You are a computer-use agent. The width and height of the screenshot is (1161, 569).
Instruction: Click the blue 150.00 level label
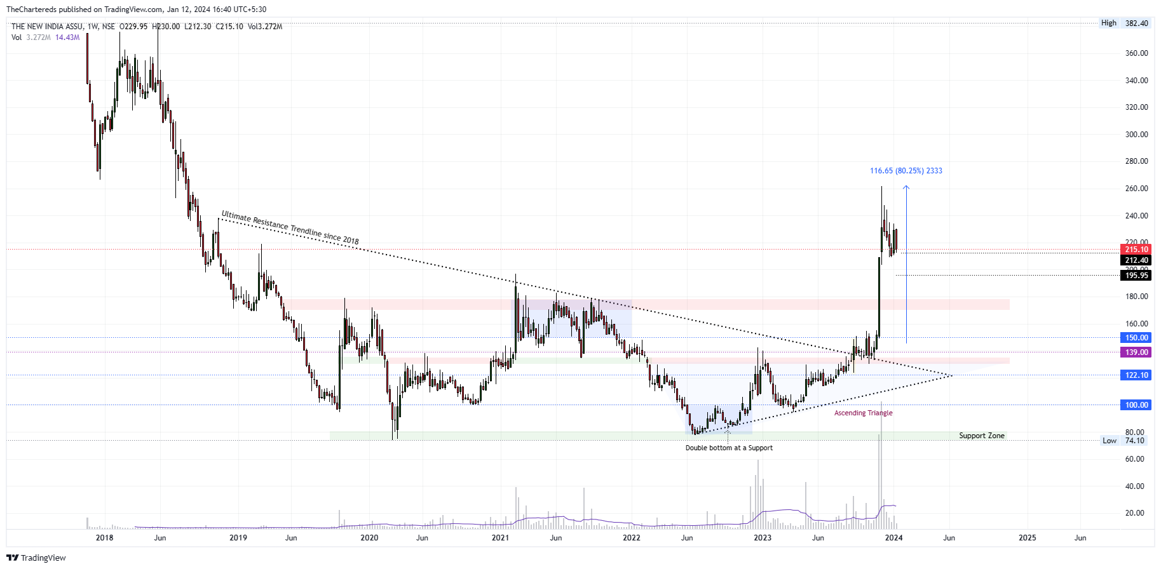(1136, 338)
